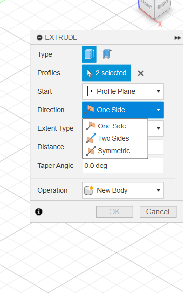Expand the Extent Type dropdown arrow

(158, 128)
